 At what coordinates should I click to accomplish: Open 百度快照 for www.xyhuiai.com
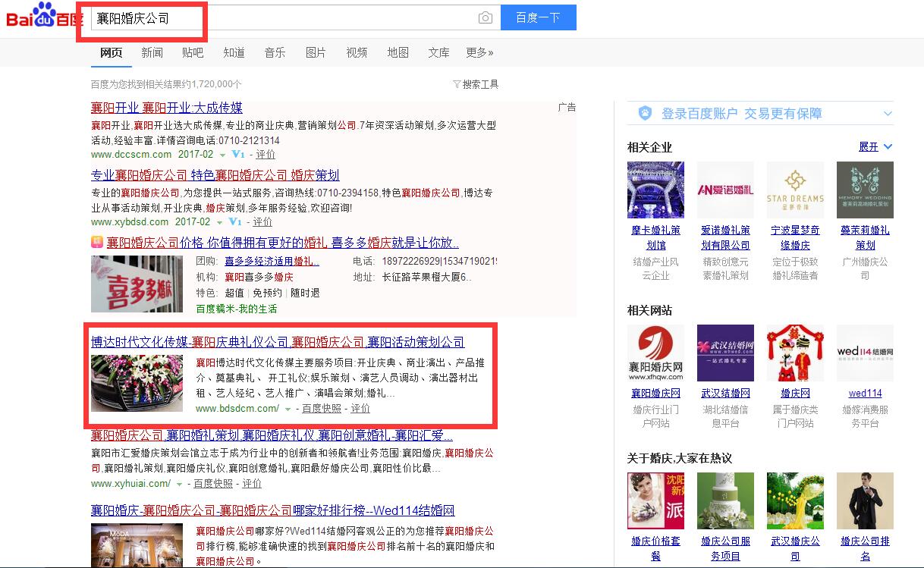[213, 483]
